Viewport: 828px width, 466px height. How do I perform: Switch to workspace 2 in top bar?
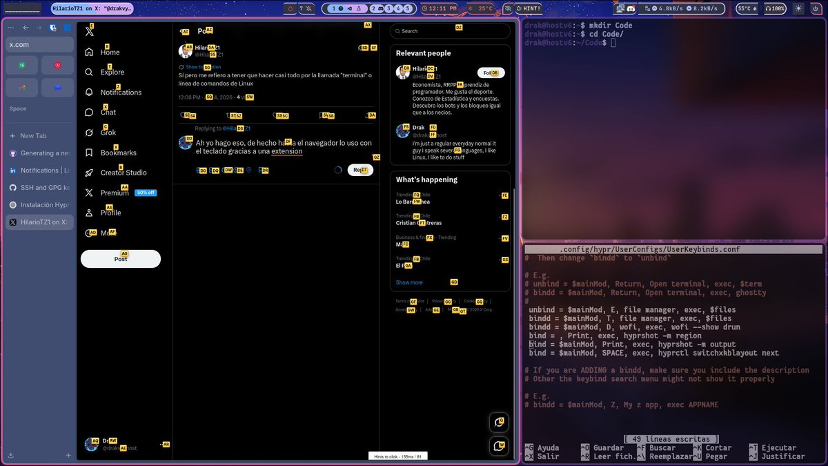click(377, 8)
